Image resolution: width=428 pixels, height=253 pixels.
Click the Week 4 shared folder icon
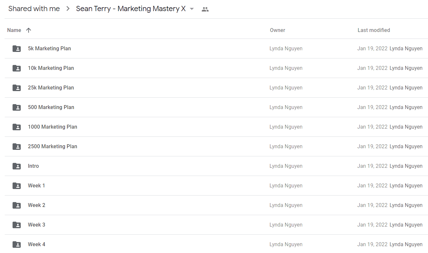pyautogui.click(x=17, y=245)
